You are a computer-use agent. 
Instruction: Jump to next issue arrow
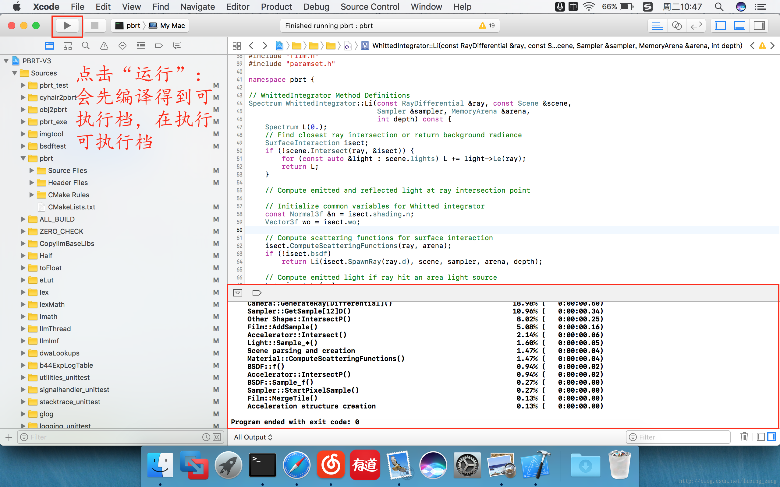[773, 46]
